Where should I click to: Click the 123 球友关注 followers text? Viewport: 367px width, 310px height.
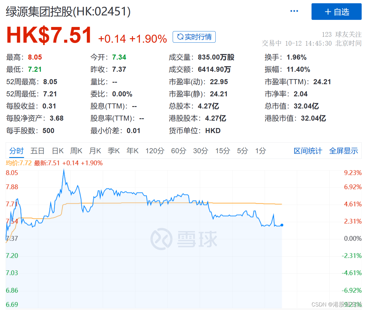pyautogui.click(x=341, y=34)
